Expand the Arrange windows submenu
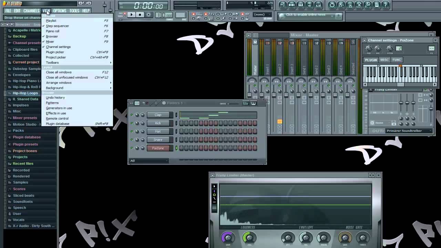The height and width of the screenshot is (248, 441). click(79, 83)
